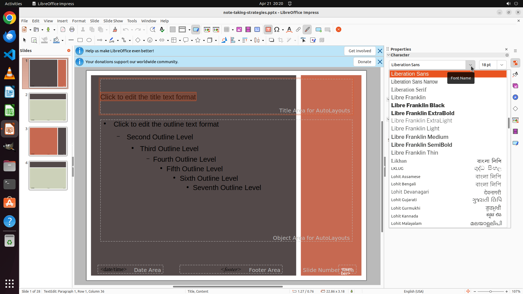The image size is (523, 294).
Task: Click the Donate button
Action: point(364,62)
